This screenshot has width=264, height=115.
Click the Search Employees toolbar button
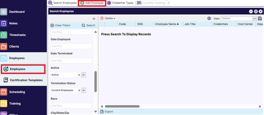coord(62,3)
